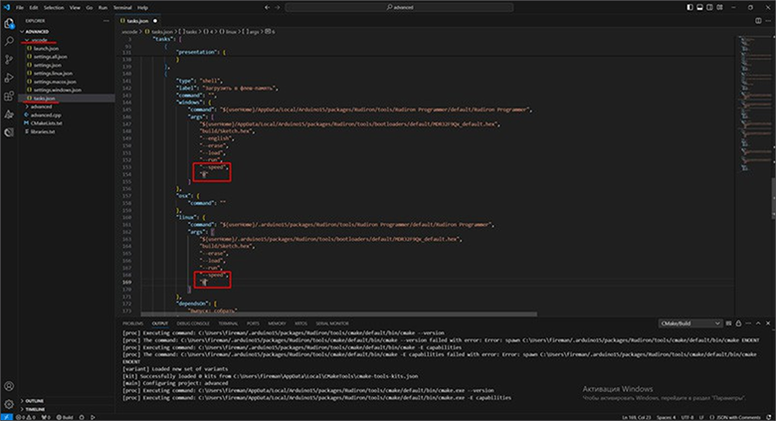
Task: Click the Build button in status bar
Action: click(x=65, y=417)
